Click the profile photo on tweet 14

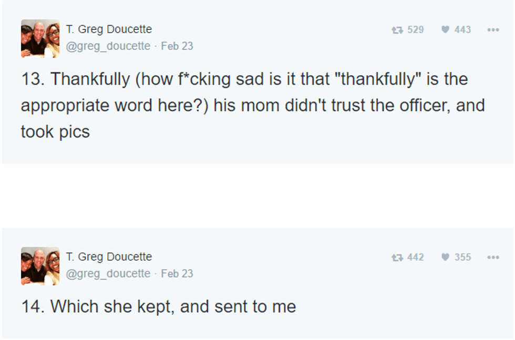(40, 266)
